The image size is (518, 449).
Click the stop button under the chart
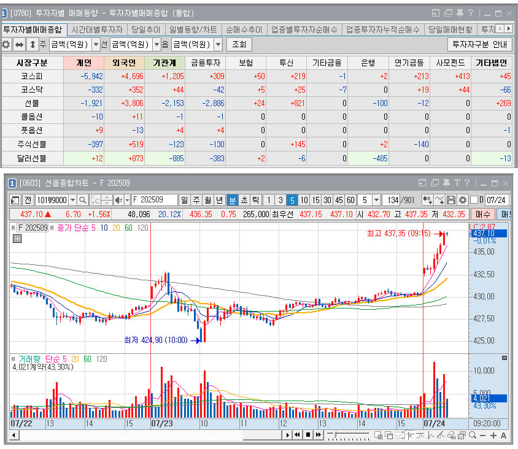pyautogui.click(x=308, y=435)
